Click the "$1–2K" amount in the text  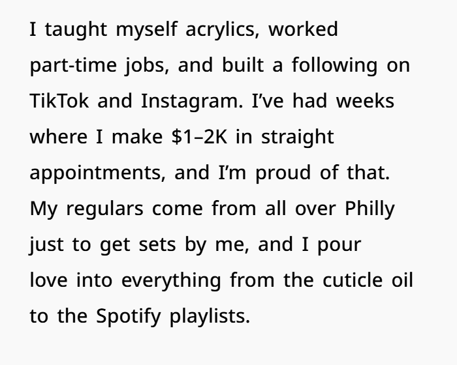pos(200,136)
